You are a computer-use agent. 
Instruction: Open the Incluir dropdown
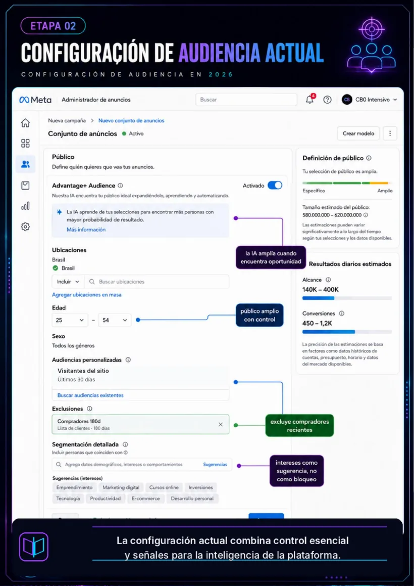click(68, 282)
